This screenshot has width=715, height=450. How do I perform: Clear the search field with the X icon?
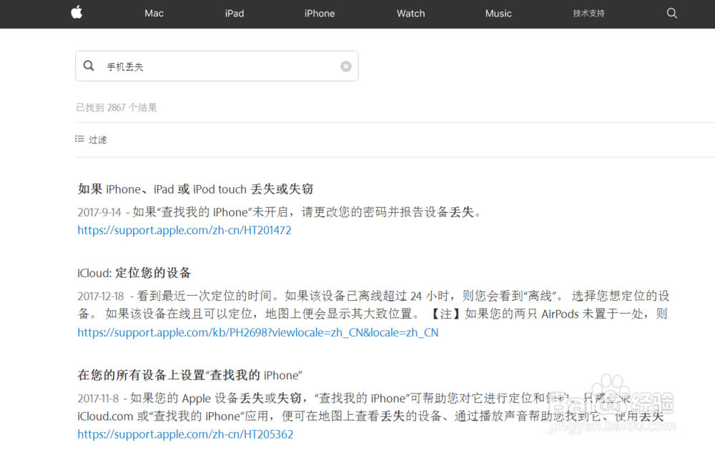point(346,66)
